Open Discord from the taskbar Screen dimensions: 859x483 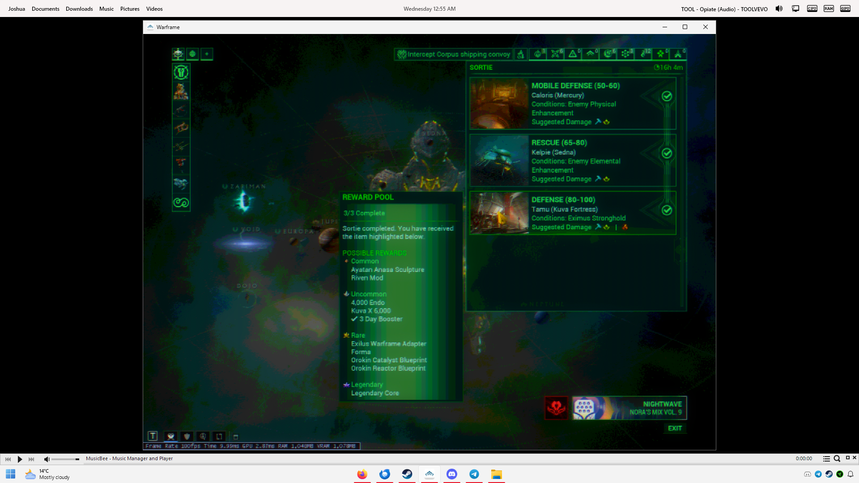click(452, 474)
